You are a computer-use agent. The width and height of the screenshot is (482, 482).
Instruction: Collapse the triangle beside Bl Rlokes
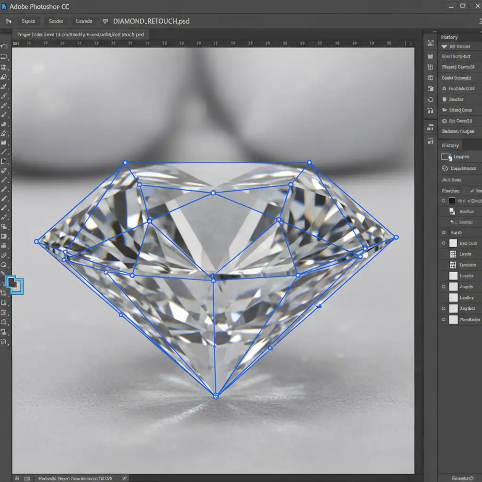(x=444, y=47)
